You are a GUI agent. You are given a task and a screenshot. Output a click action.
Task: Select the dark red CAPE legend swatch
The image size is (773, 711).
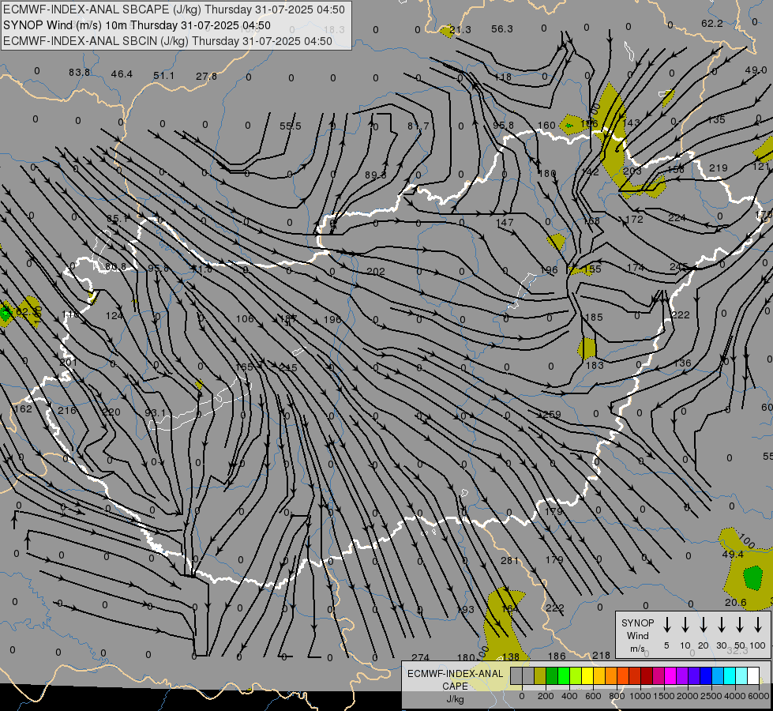click(x=647, y=676)
